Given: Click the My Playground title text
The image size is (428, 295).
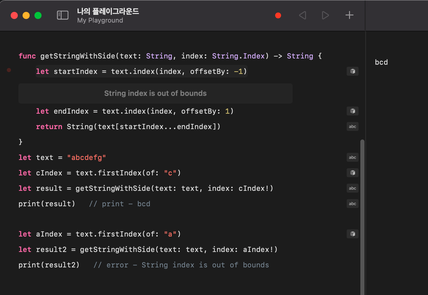Looking at the screenshot, I should click(100, 20).
